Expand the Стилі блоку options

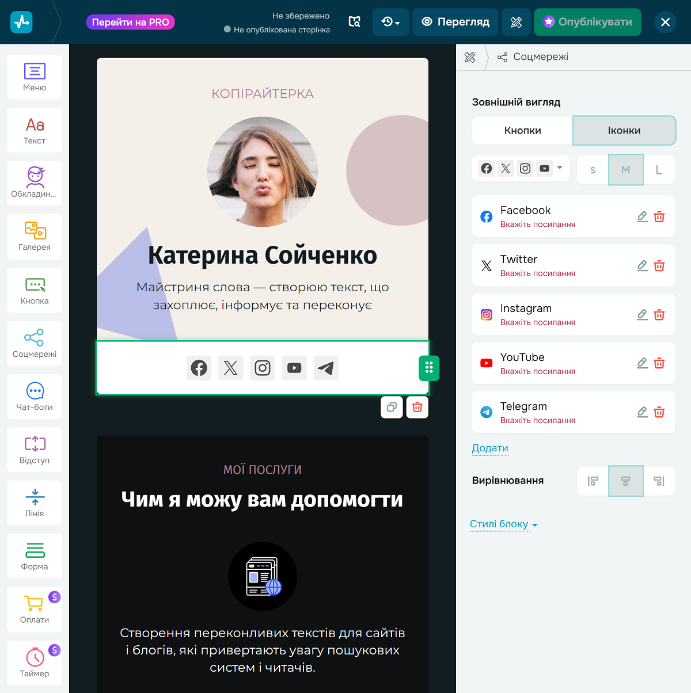click(503, 524)
